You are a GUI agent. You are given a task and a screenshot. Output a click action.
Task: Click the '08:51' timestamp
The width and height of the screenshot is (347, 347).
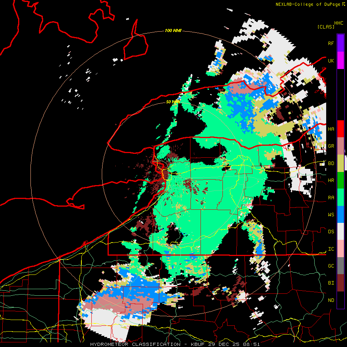tap(251, 344)
